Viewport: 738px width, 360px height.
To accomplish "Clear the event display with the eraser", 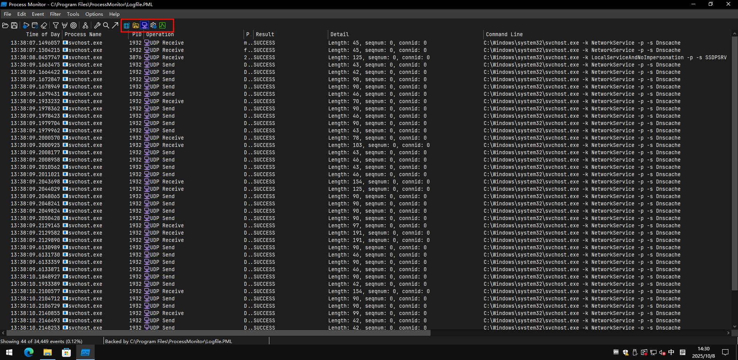I will pos(44,25).
